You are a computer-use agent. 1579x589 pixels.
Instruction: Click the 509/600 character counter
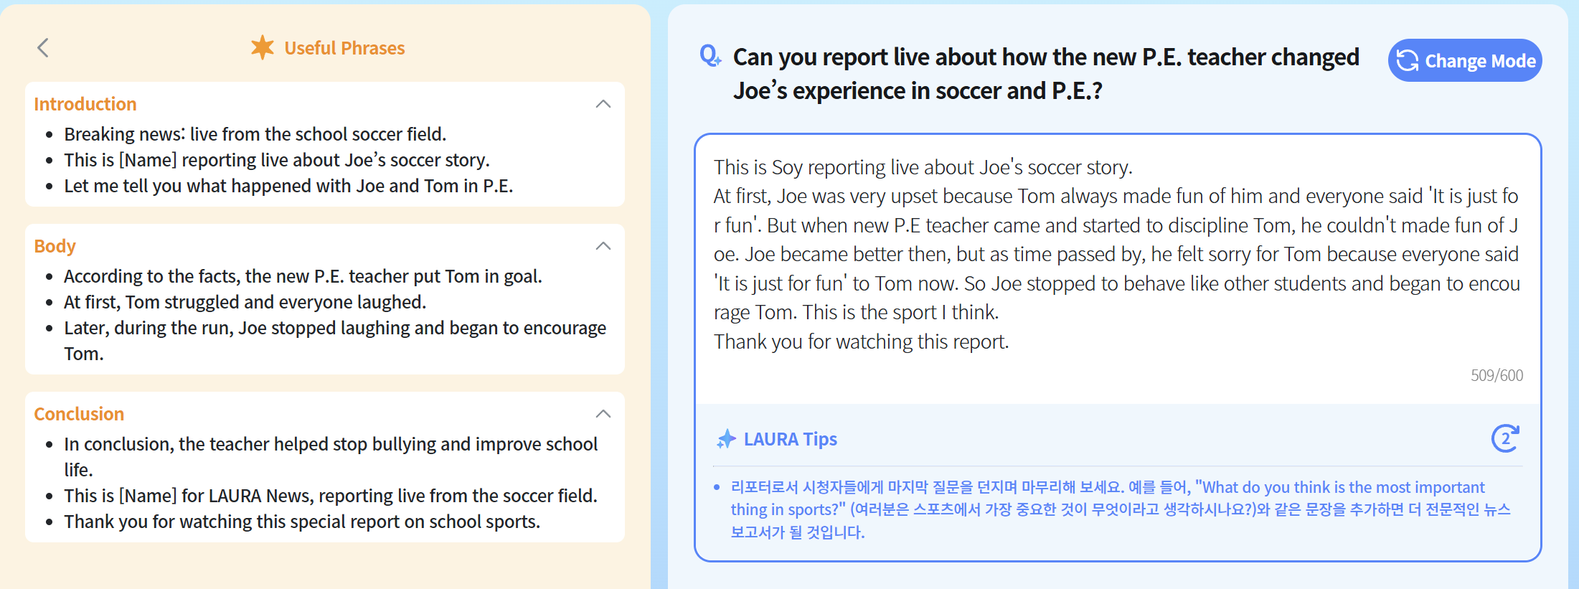pos(1496,375)
